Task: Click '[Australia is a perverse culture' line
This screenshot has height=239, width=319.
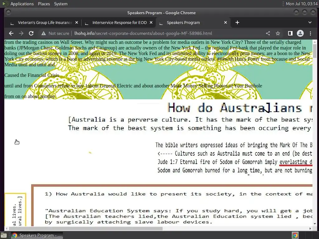Action: pos(190,120)
